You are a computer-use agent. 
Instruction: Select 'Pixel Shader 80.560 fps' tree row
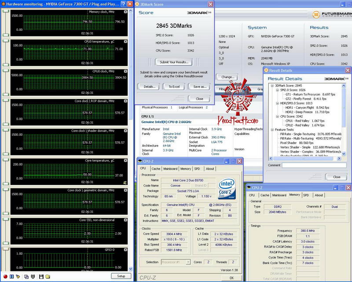[297, 143]
